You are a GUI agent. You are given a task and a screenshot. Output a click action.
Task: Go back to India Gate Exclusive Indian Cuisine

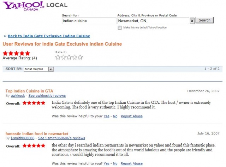[49, 36]
